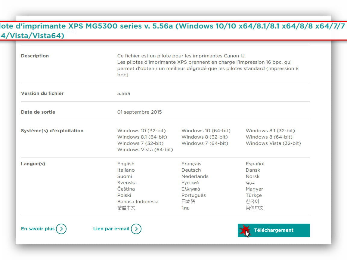Click Dansk in the language list
Screen dimensions: 347x260
[253, 170]
